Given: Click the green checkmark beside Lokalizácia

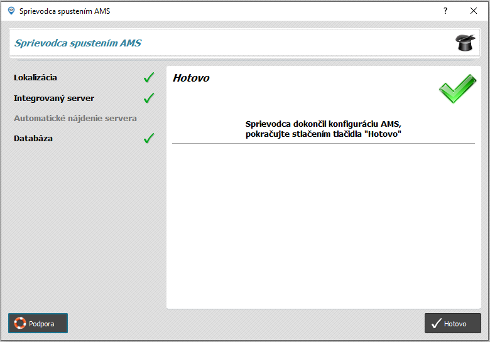Looking at the screenshot, I should (x=149, y=77).
